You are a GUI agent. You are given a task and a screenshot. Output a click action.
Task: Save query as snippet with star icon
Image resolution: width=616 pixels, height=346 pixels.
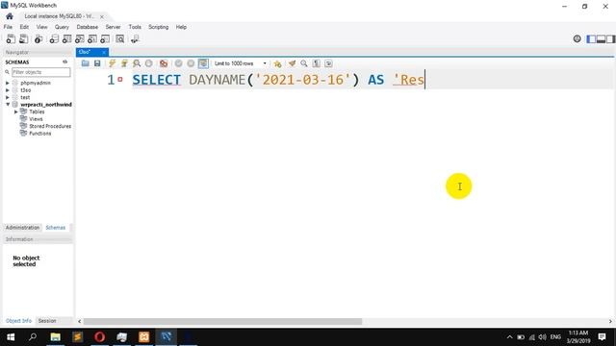277,63
